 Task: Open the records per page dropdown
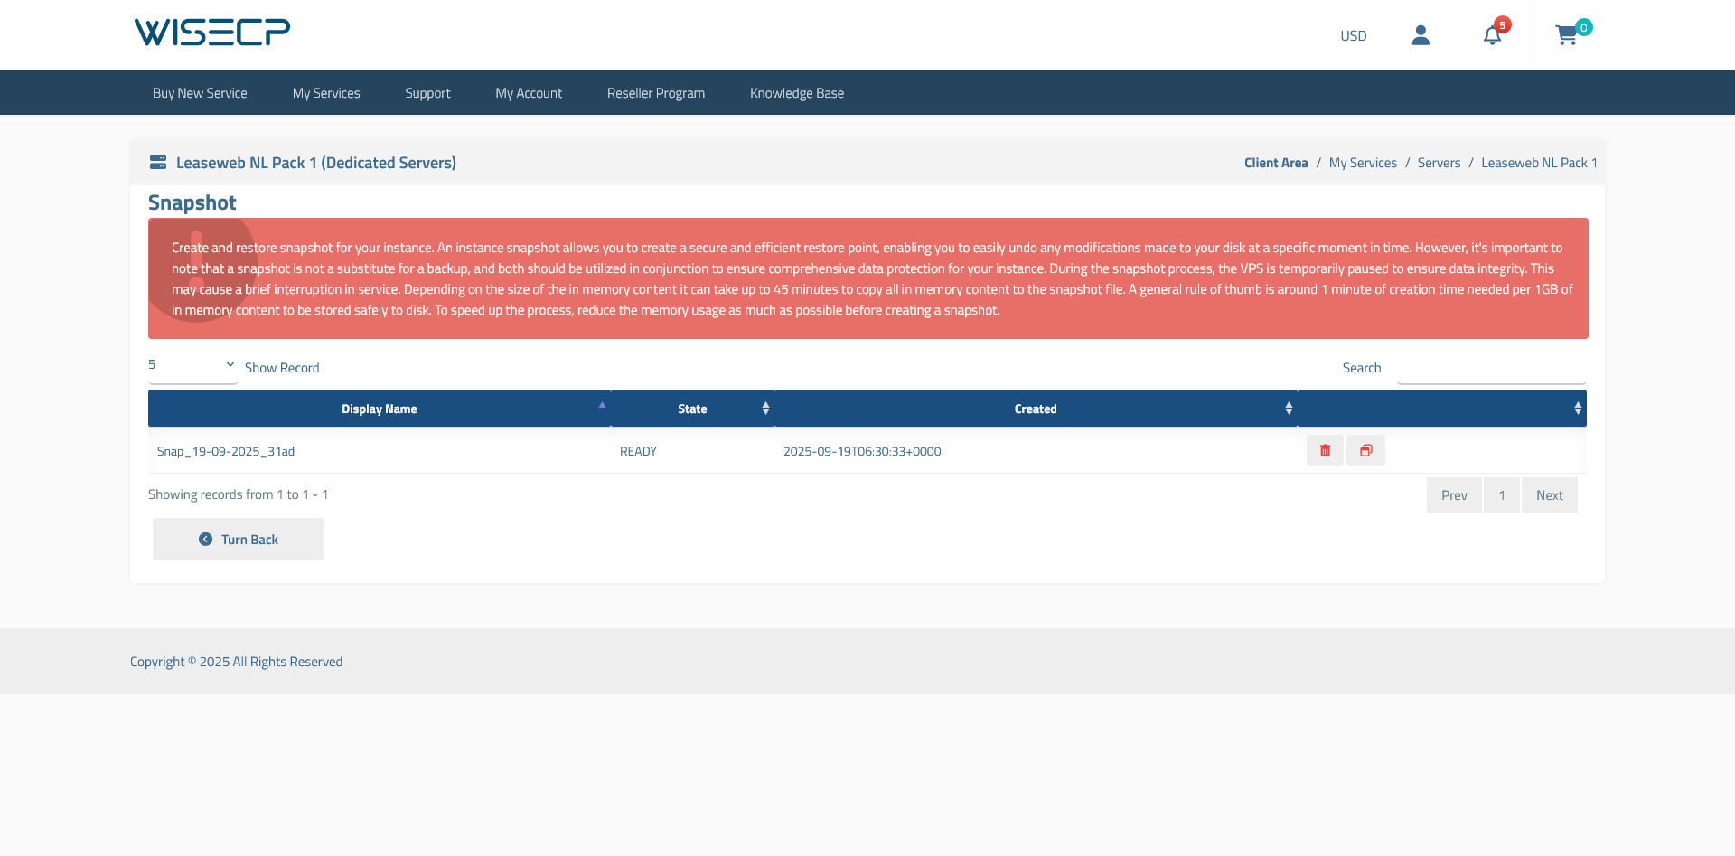[192, 365]
